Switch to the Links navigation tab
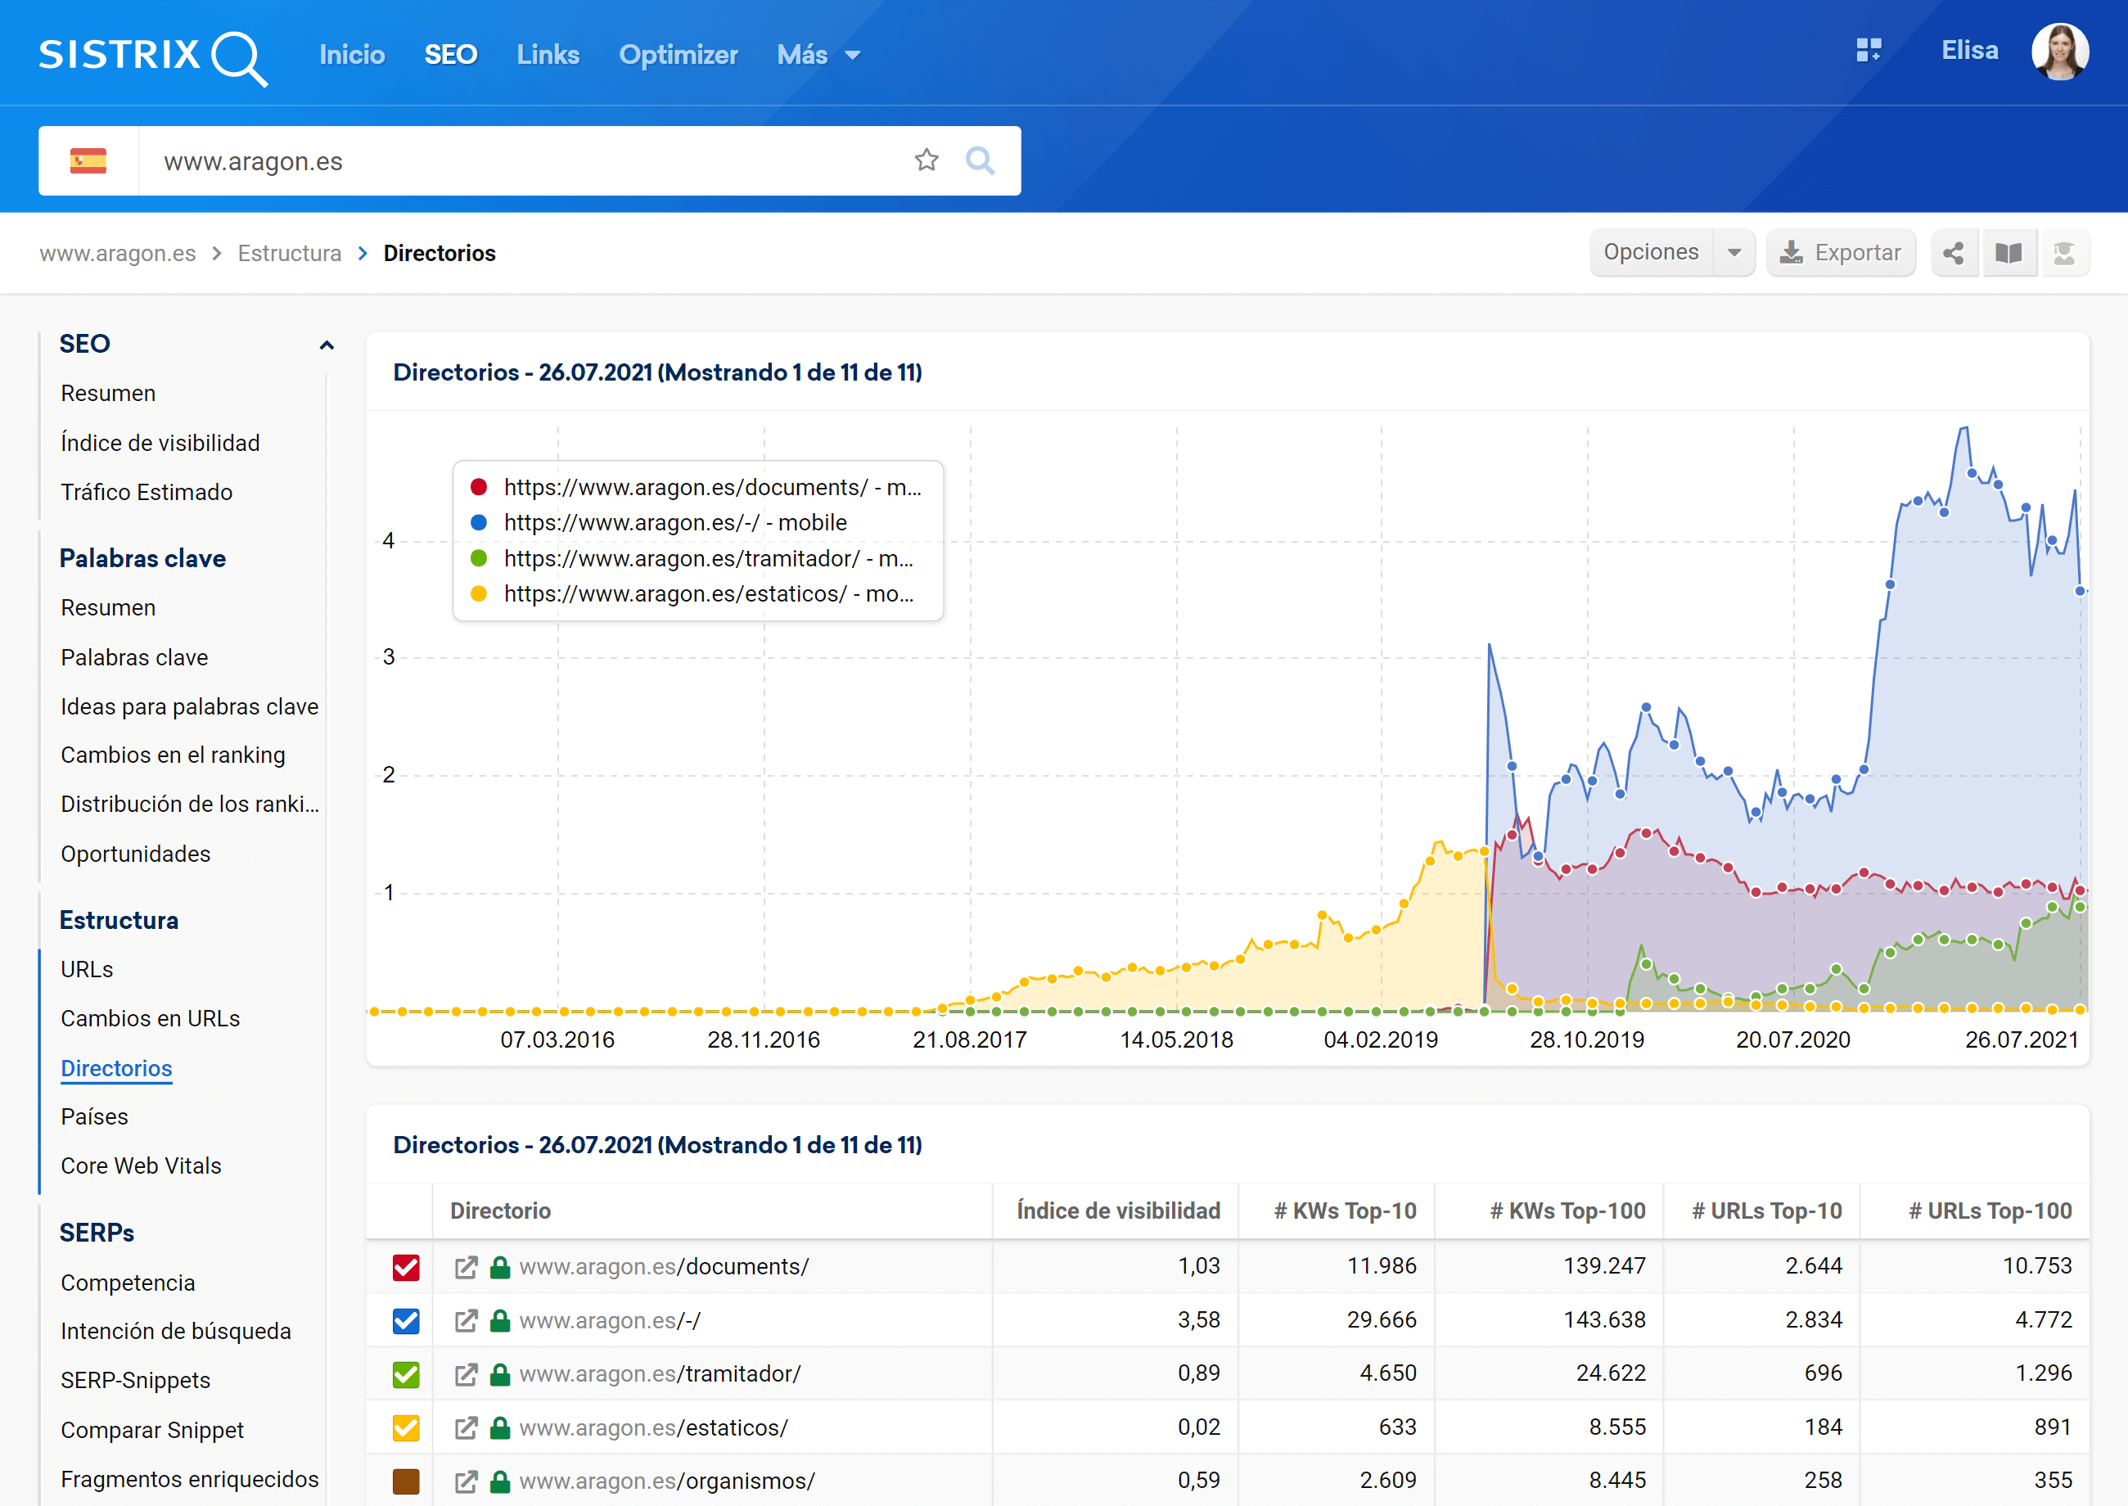2128x1506 pixels. tap(547, 55)
